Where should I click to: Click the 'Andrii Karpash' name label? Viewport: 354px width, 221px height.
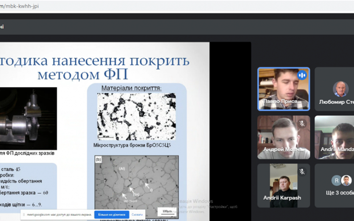click(282, 198)
